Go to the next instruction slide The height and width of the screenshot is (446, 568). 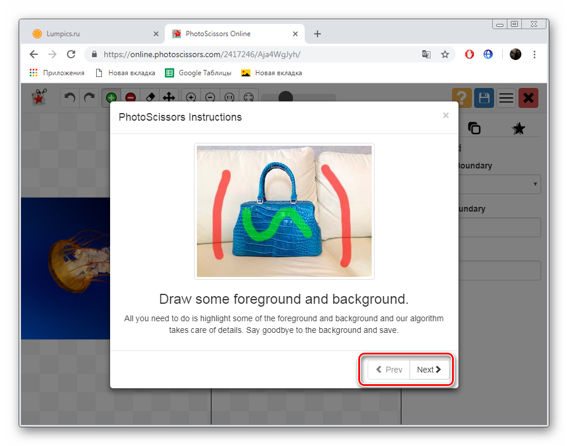click(x=429, y=370)
